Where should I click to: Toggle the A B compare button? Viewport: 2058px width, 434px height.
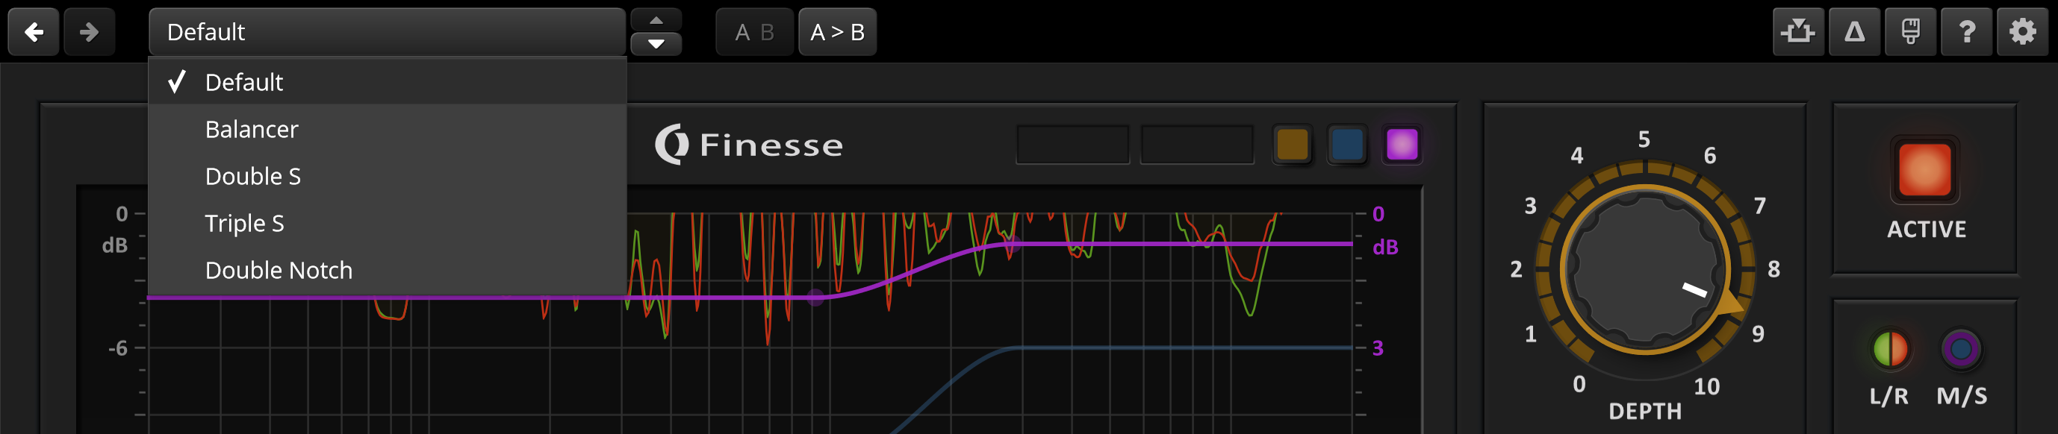click(x=754, y=32)
